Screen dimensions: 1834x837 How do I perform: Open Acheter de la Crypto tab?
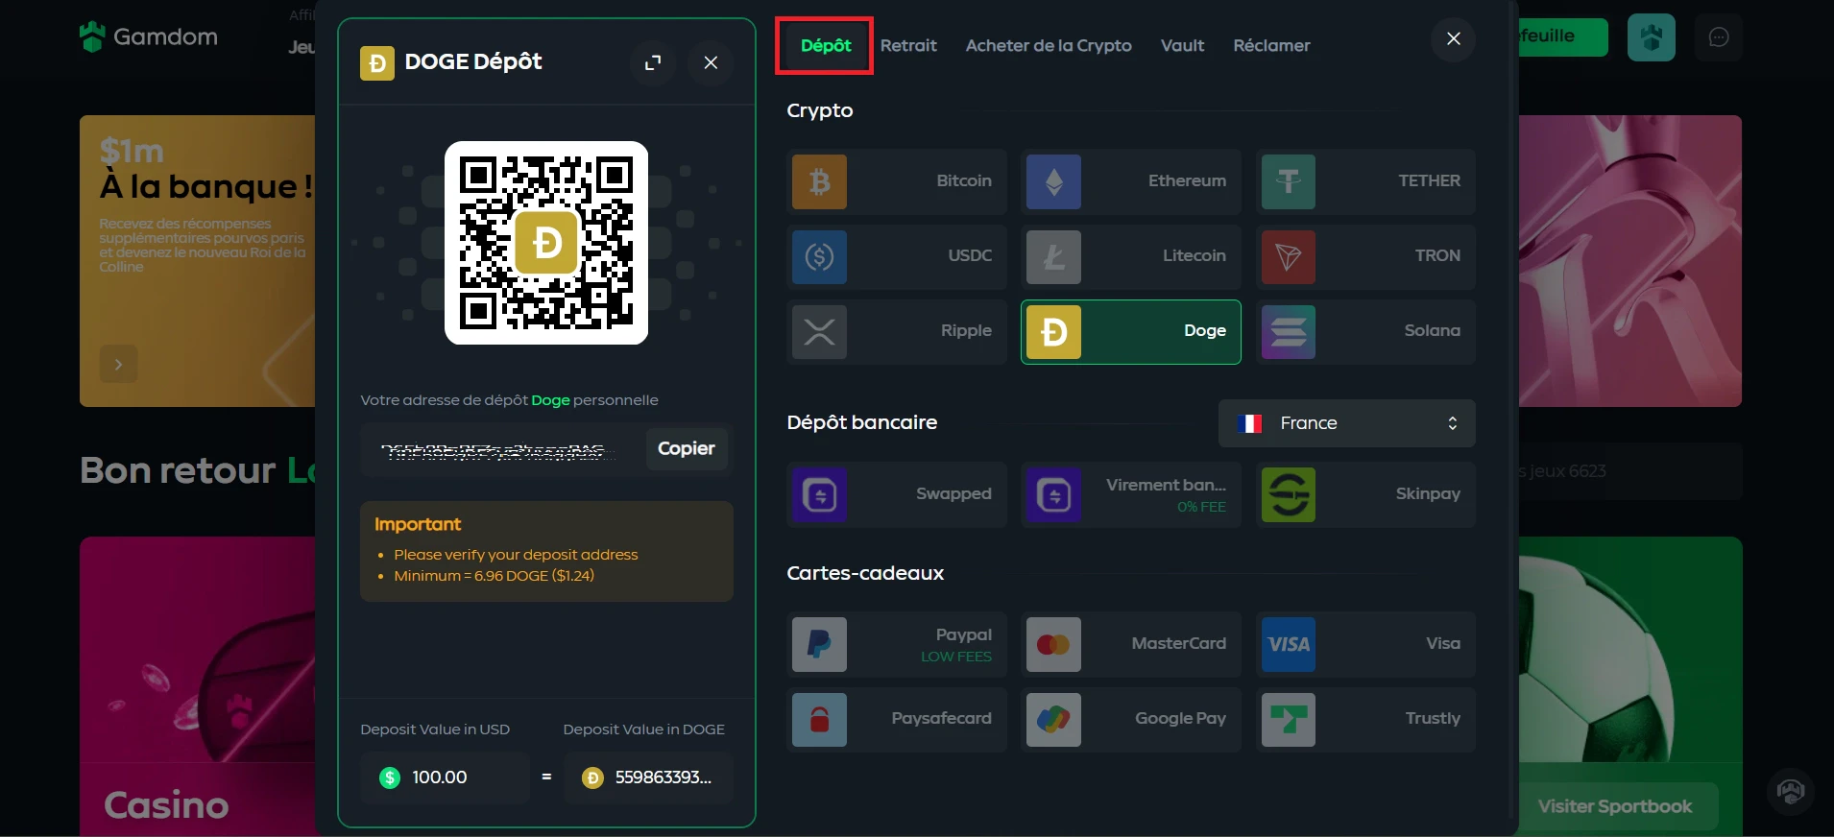click(x=1049, y=46)
